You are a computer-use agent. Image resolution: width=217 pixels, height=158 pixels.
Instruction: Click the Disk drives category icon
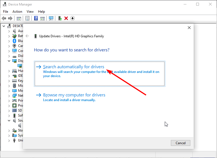click(x=14, y=56)
